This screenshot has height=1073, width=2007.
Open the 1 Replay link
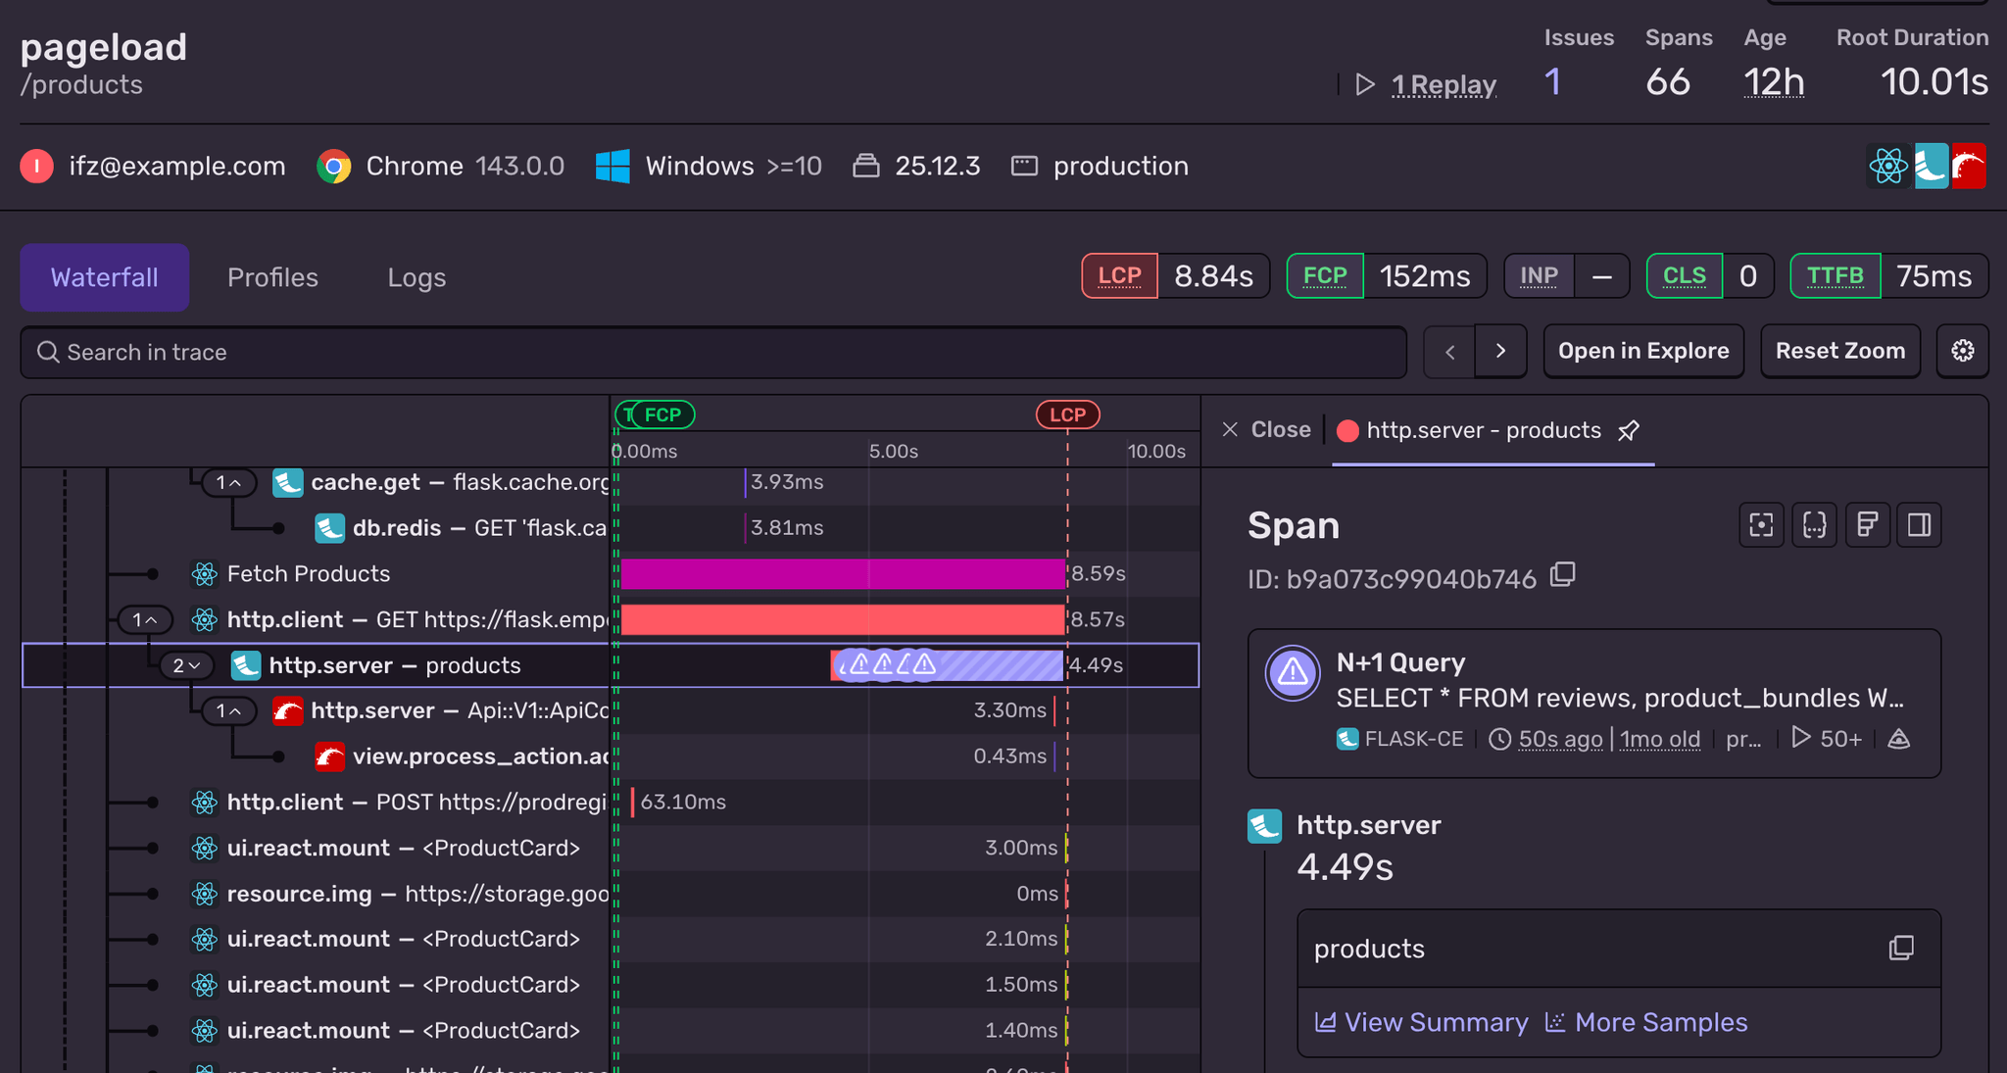(x=1444, y=84)
